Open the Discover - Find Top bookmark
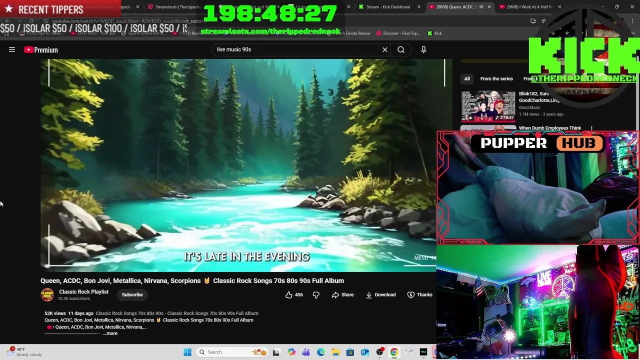 [398, 33]
